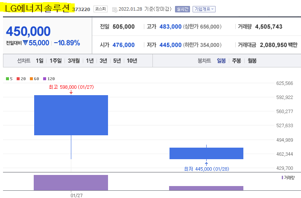Image resolution: width=301 pixels, height=198 pixels.
Task: Click the high price 483,000
Action: (170, 26)
